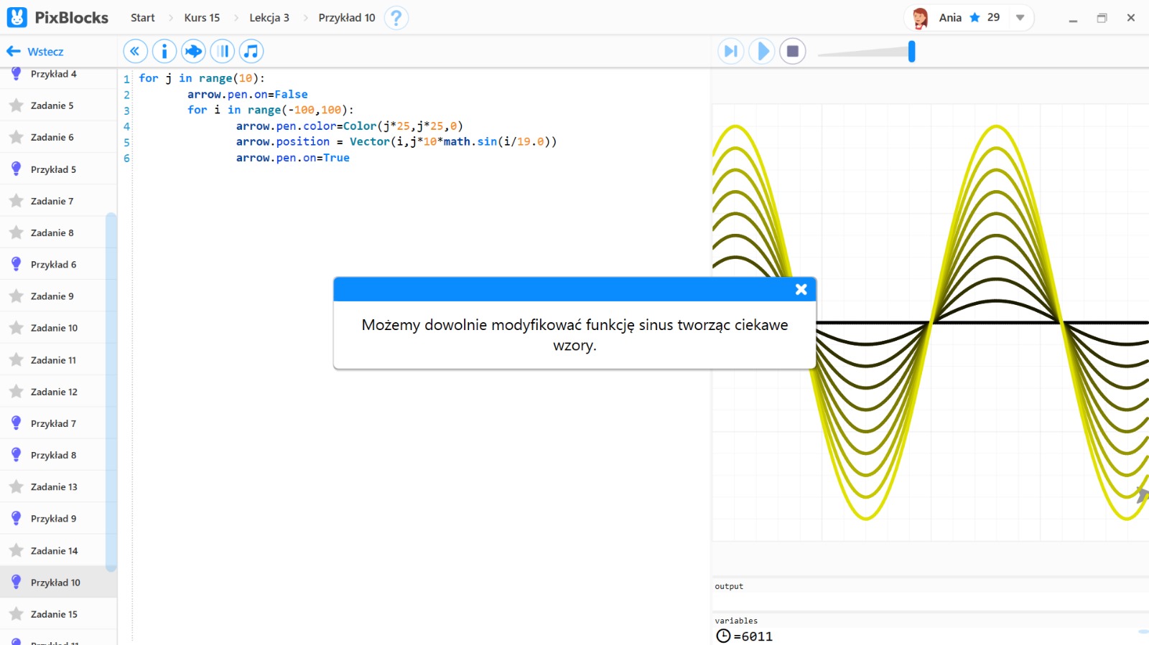
Task: Open Przykład 7 from the sidebar
Action: (53, 423)
